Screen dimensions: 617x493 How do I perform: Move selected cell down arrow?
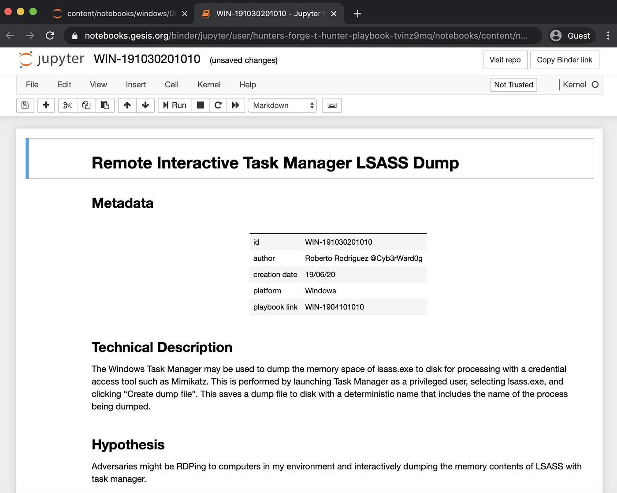(x=145, y=105)
